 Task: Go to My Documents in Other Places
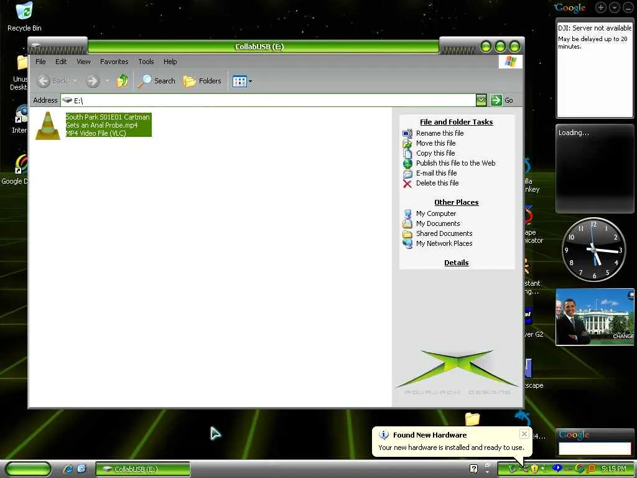tap(438, 223)
